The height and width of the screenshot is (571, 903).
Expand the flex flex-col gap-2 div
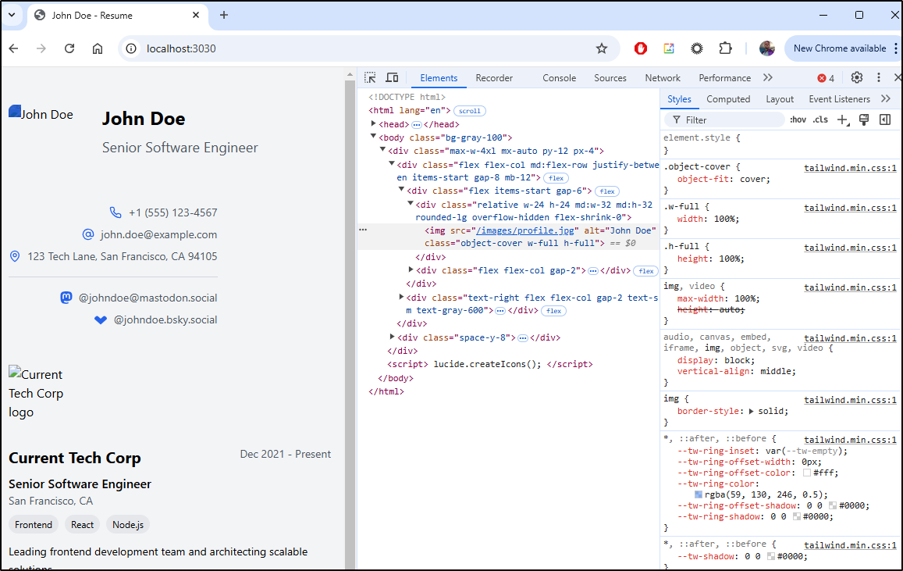(411, 269)
